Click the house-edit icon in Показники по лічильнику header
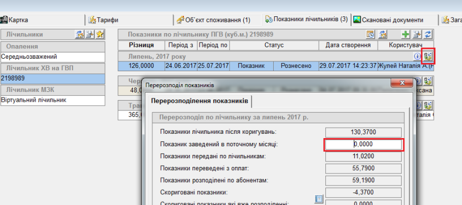Viewport: 462px width, 205px height. tap(383, 34)
